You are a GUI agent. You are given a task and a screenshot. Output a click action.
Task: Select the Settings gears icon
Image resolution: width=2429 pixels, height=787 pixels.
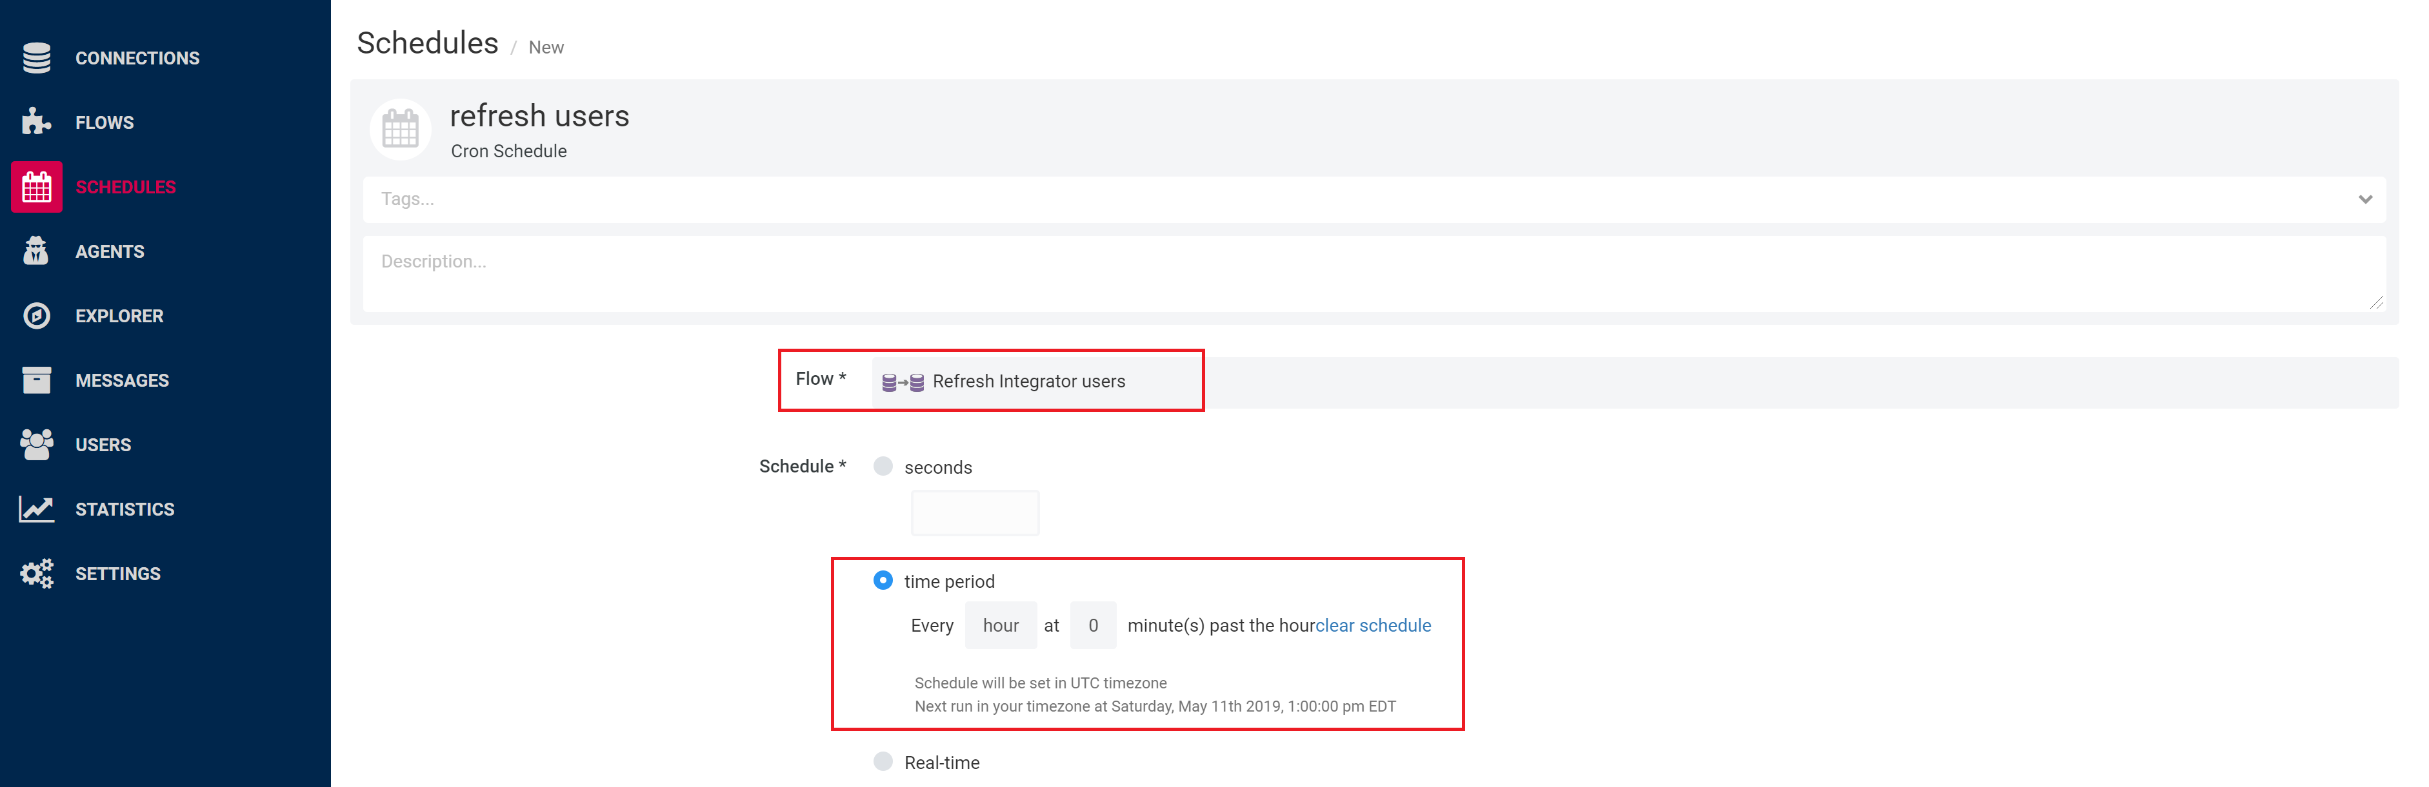[36, 573]
